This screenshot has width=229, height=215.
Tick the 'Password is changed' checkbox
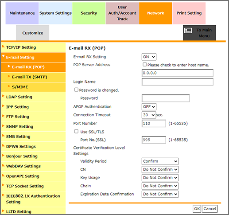pyautogui.click(x=76, y=90)
